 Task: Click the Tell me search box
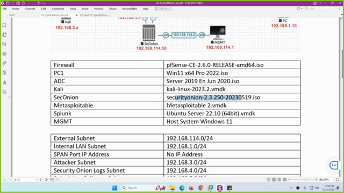(x=163, y=9)
